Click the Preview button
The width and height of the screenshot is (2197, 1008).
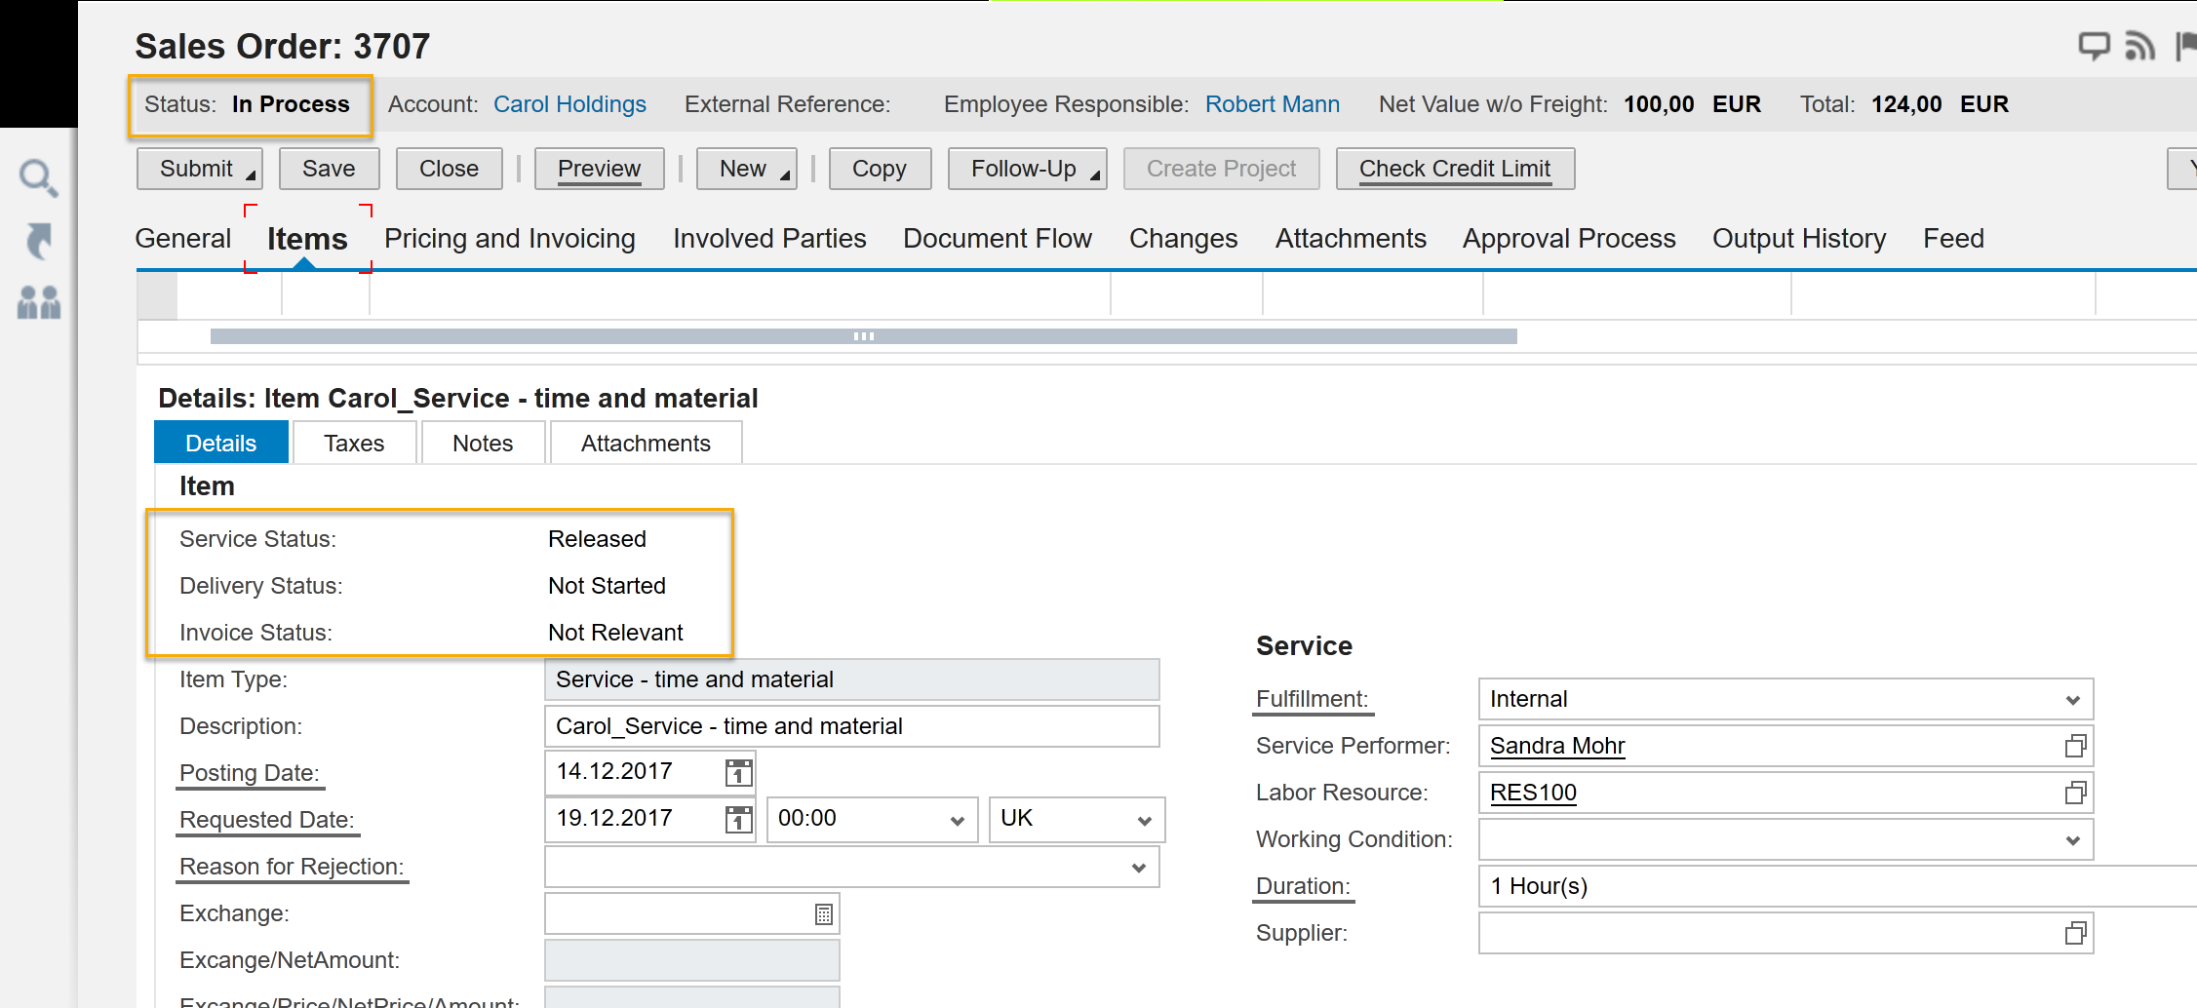[599, 169]
